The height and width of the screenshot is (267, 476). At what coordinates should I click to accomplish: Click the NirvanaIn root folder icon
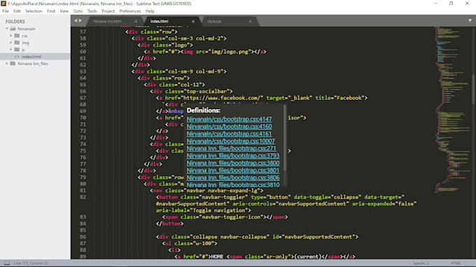[13, 29]
